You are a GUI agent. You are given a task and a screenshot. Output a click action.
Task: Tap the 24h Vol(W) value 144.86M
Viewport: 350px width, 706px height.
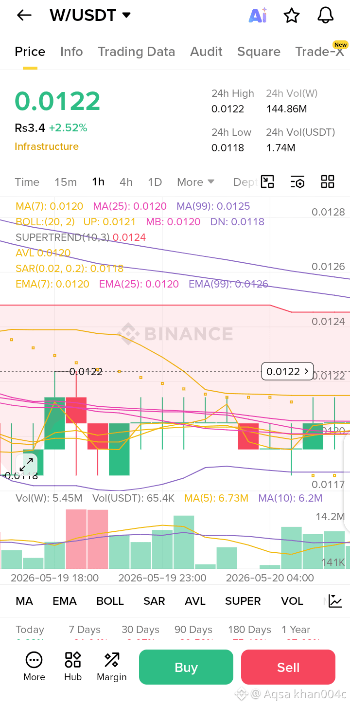[287, 109]
